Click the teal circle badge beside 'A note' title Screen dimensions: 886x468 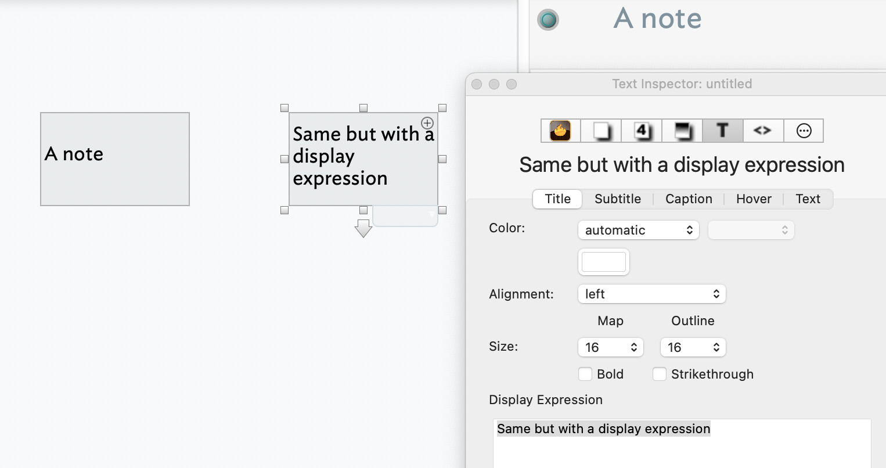pyautogui.click(x=548, y=20)
